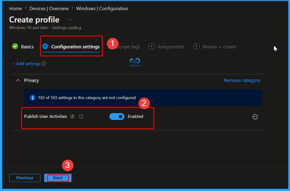
Task: Click the Copilot icon beside Publish User Activities
Action: coord(72,116)
